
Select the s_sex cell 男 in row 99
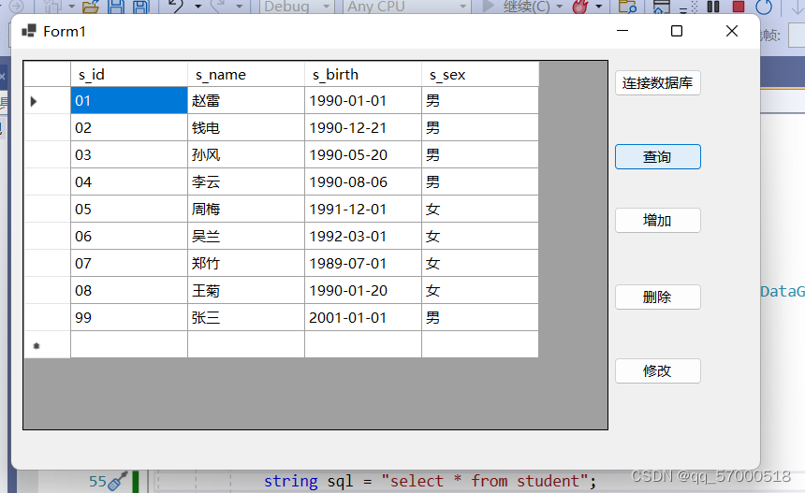pyautogui.click(x=480, y=318)
